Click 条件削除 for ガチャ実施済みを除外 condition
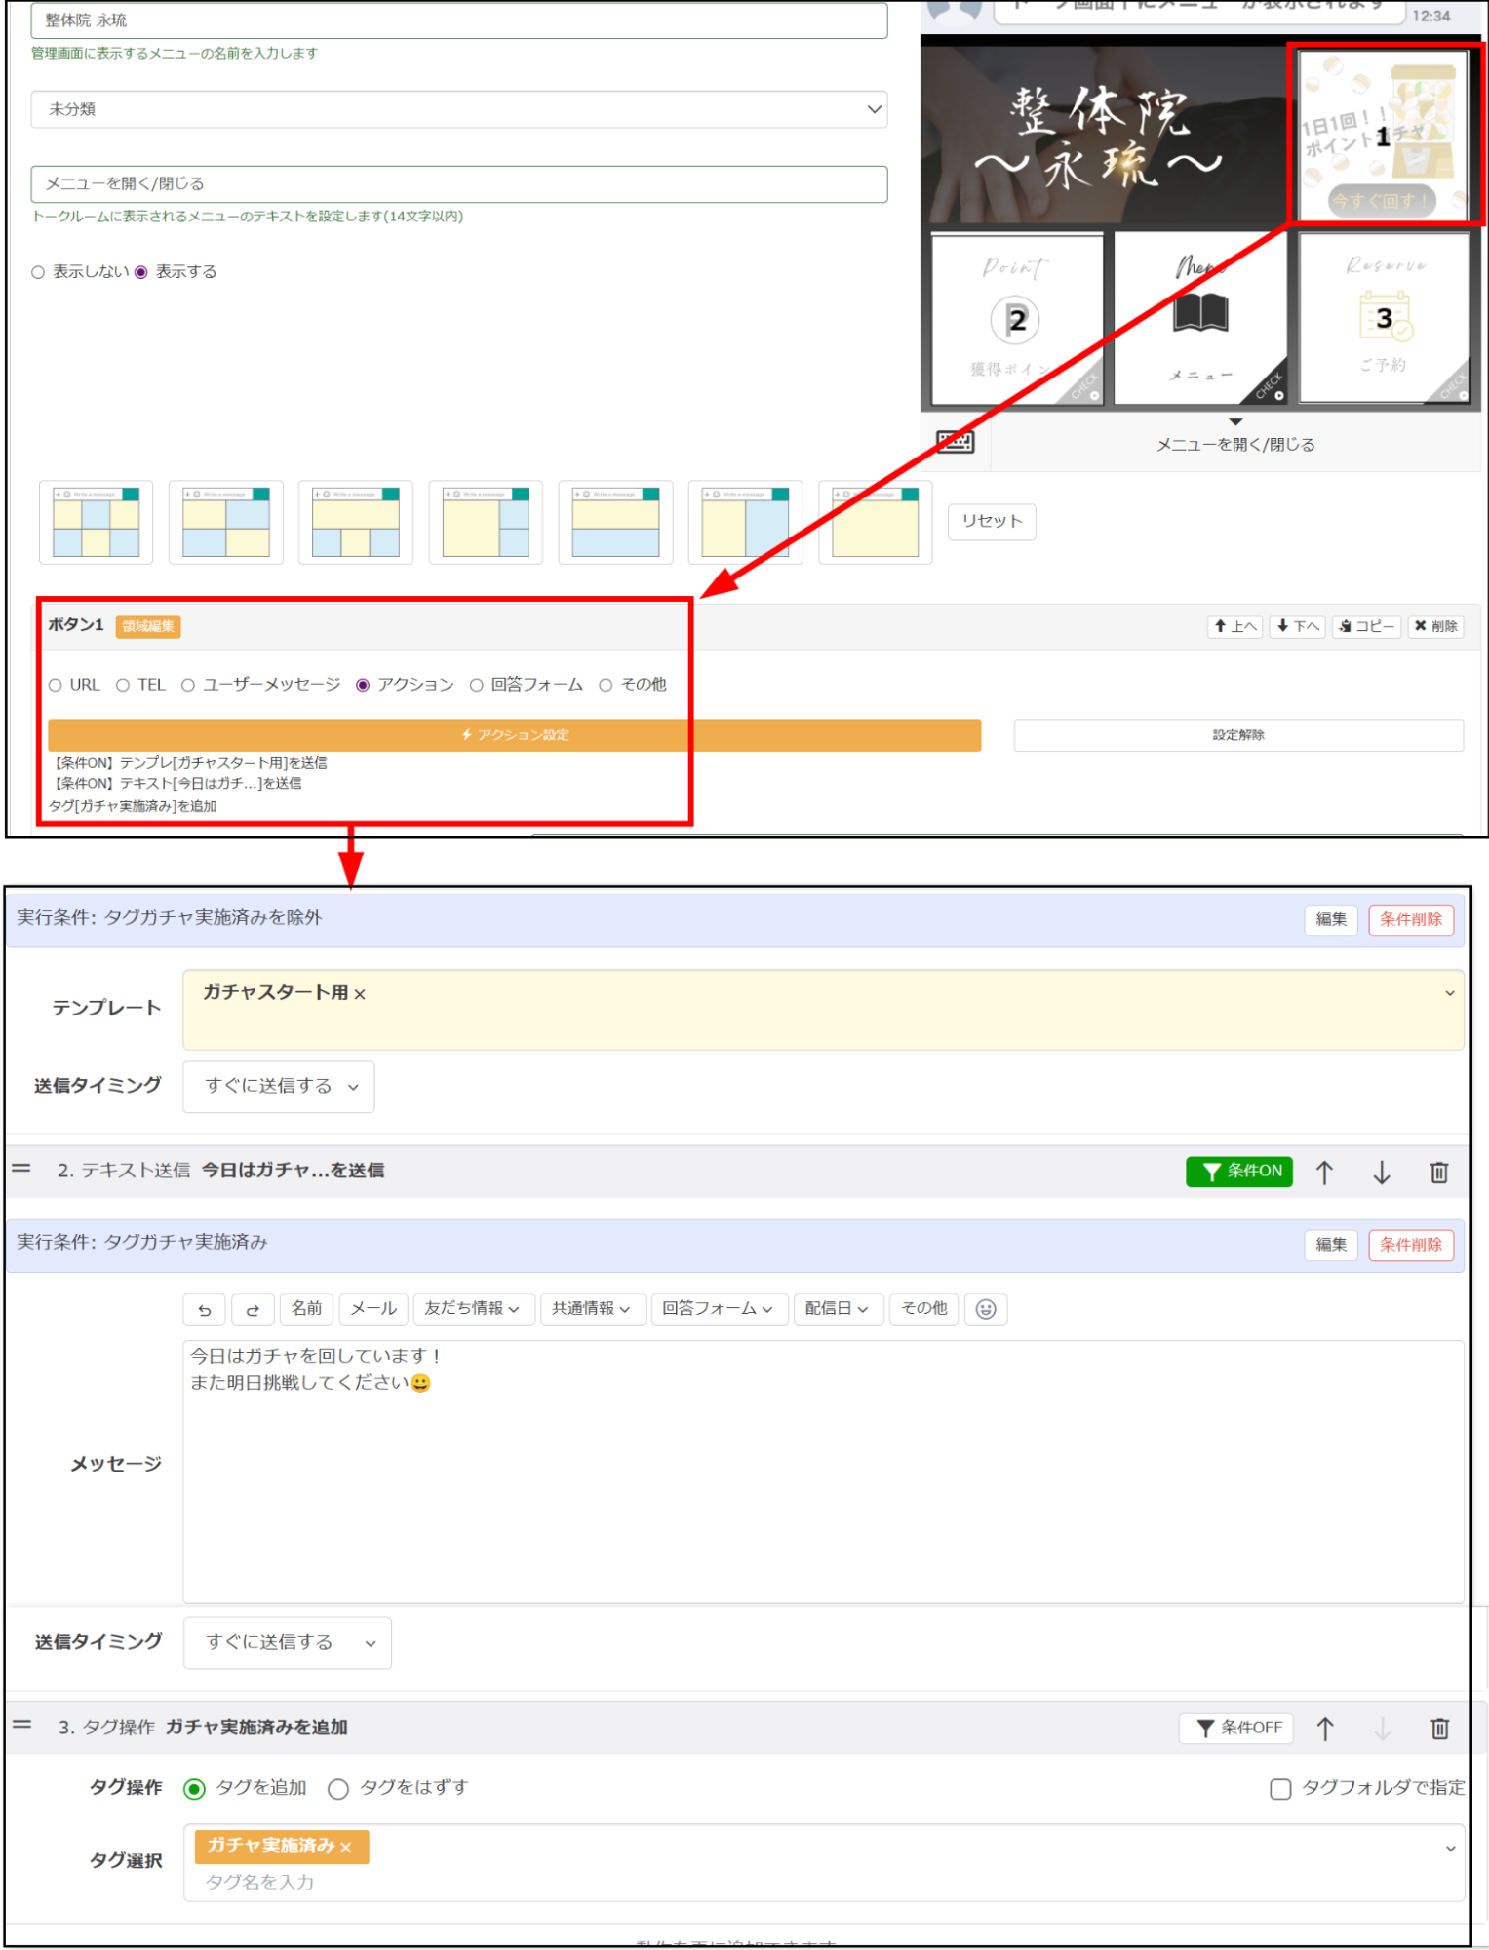The image size is (1489, 1950). pos(1411,920)
